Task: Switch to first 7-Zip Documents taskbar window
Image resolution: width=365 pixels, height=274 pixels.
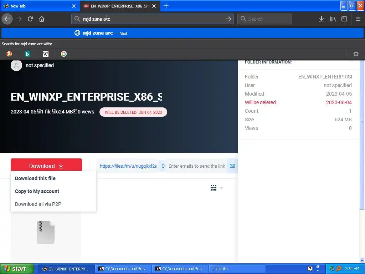Action: click(x=123, y=269)
